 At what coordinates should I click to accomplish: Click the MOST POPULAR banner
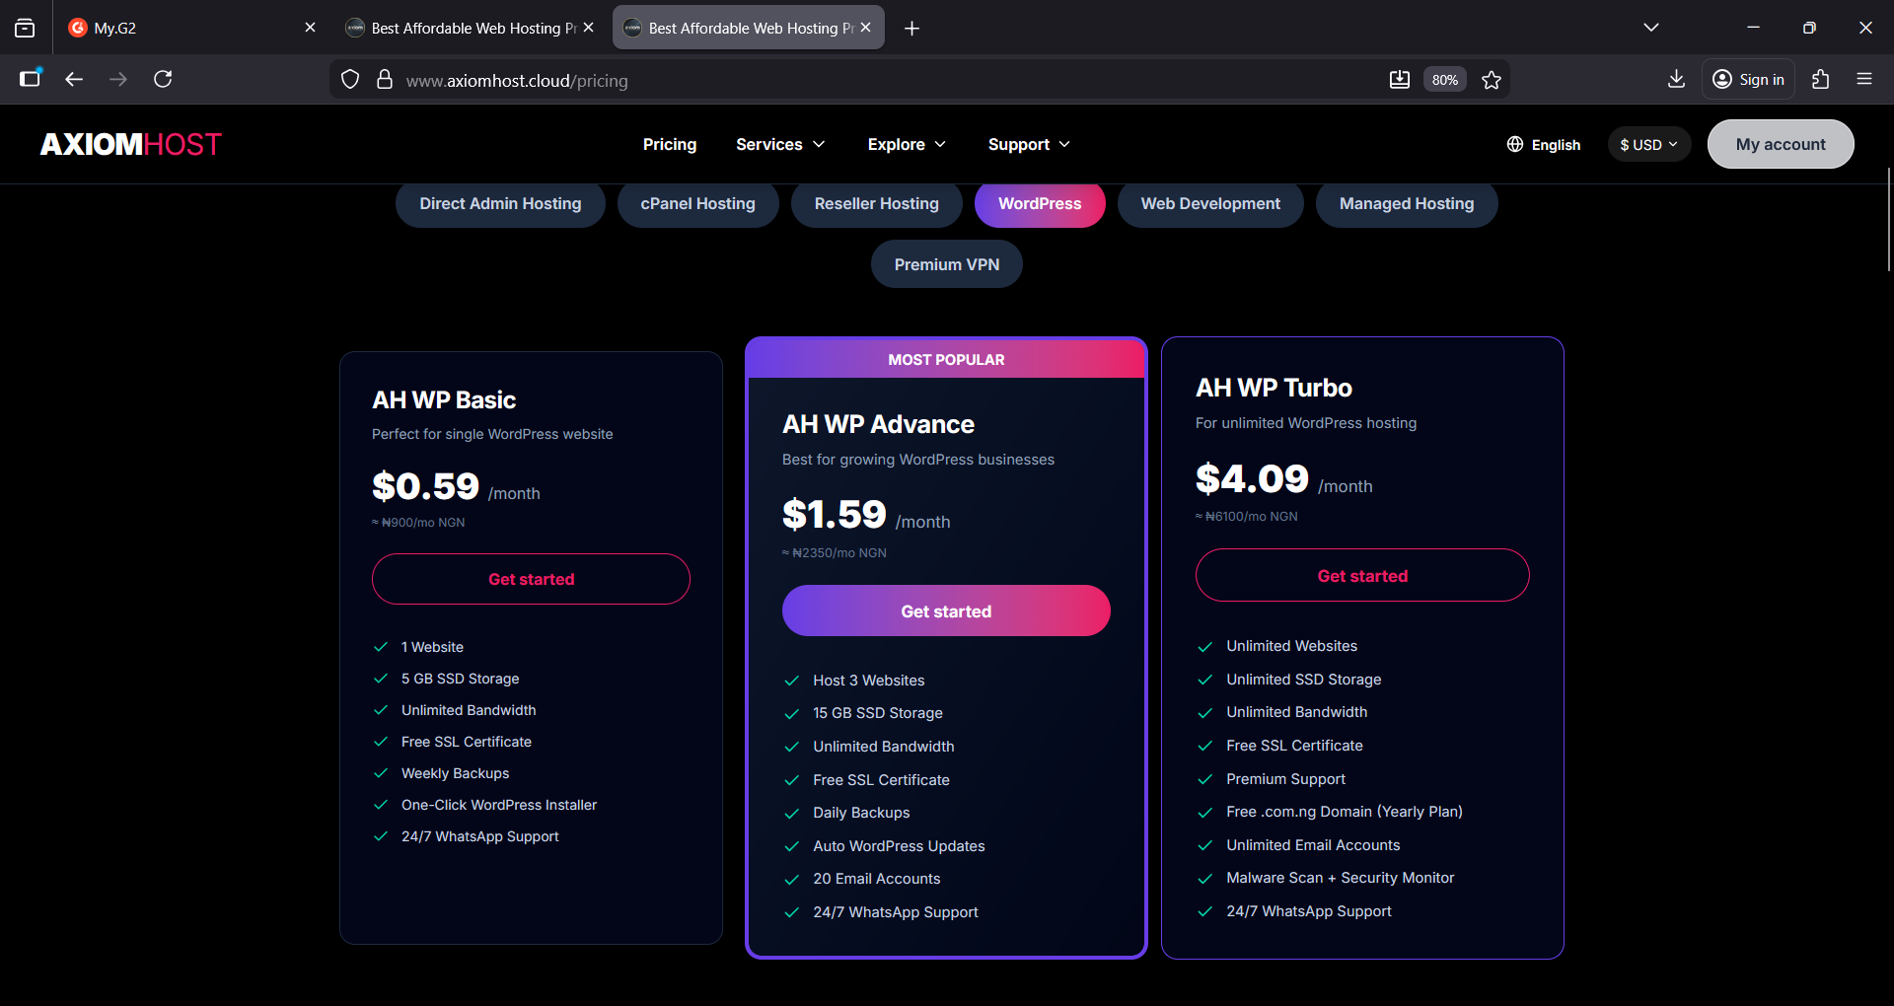click(946, 360)
